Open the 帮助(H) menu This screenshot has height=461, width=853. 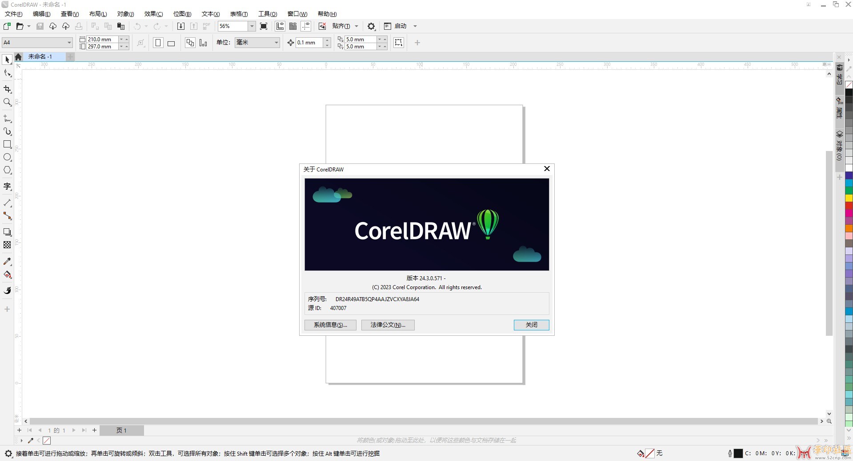(x=327, y=14)
